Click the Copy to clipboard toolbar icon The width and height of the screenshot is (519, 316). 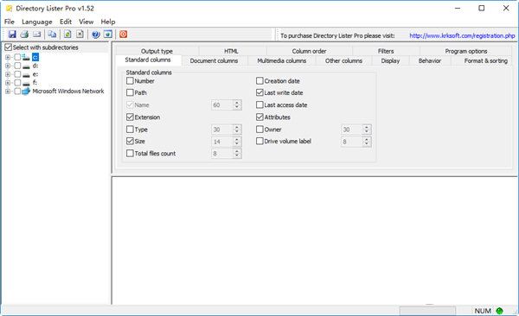52,34
